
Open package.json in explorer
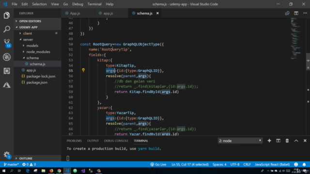tap(37, 82)
